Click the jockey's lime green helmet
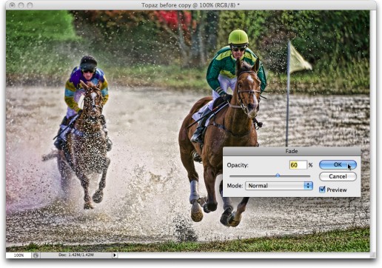 click(x=238, y=37)
